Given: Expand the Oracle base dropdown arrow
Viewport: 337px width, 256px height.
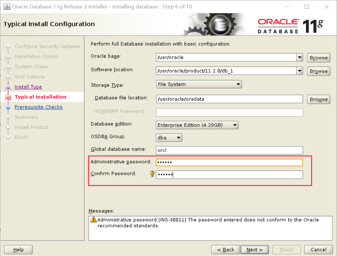Looking at the screenshot, I should [300, 58].
